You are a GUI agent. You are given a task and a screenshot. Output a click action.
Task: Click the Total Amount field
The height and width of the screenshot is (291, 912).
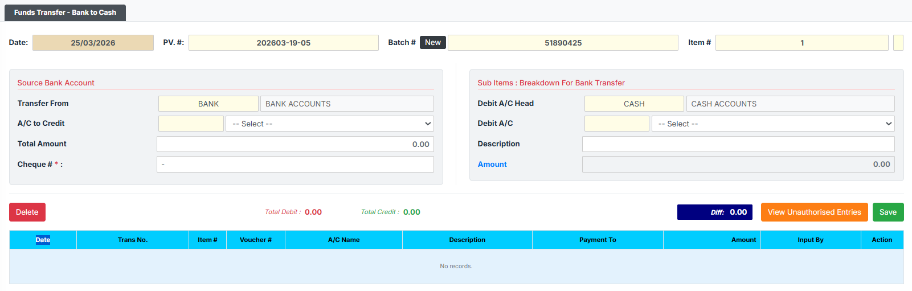coord(295,144)
